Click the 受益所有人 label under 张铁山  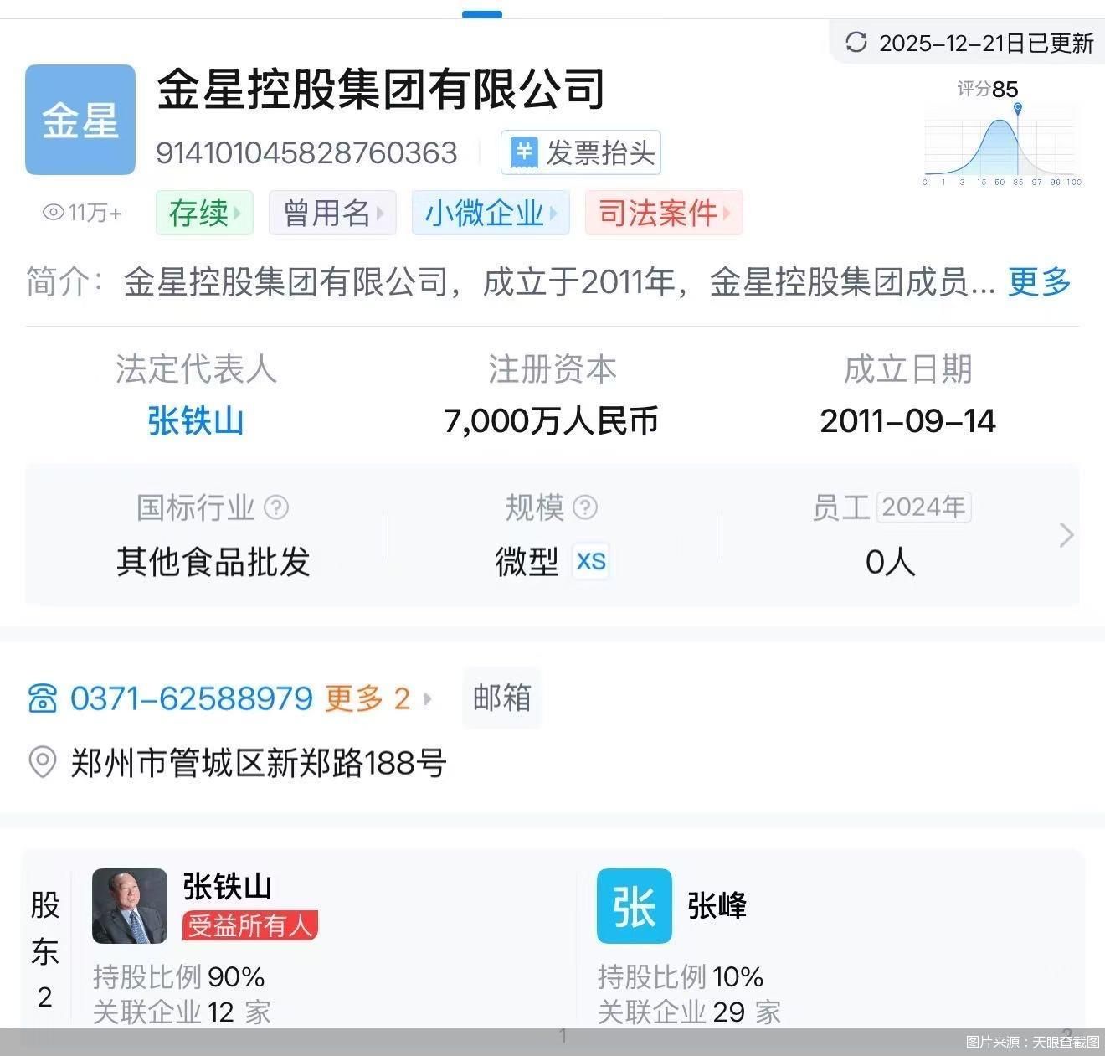[x=249, y=926]
